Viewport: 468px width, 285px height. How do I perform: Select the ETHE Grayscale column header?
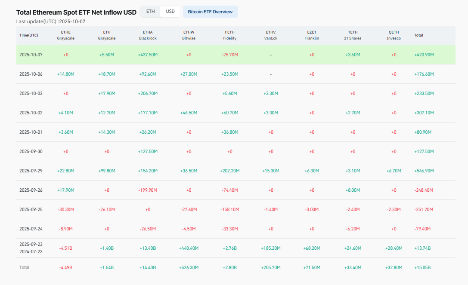(x=65, y=35)
